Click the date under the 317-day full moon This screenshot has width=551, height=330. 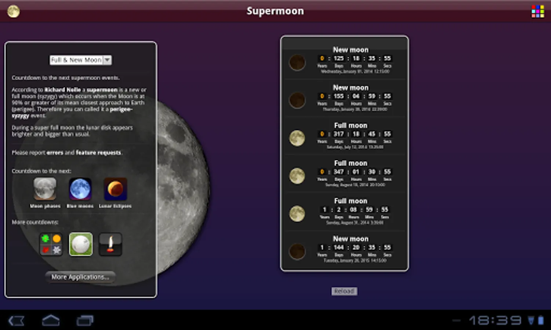point(355,147)
